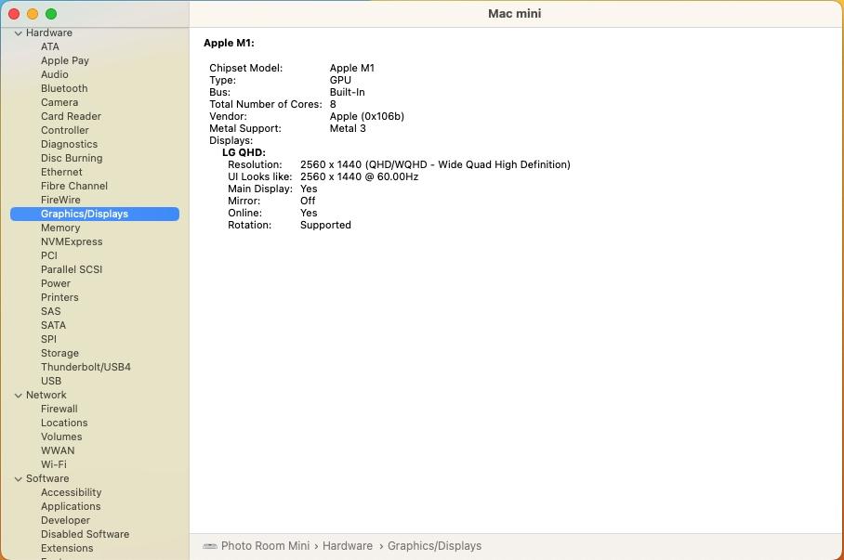Select the Power hardware item
This screenshot has width=844, height=560.
(x=56, y=283)
